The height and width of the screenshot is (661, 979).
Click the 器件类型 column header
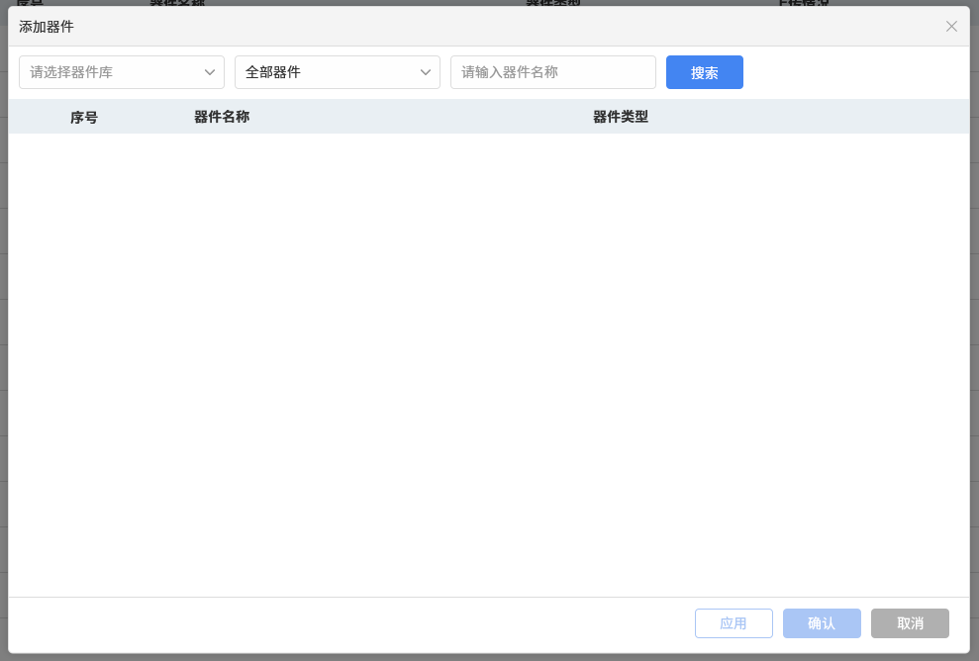620,117
